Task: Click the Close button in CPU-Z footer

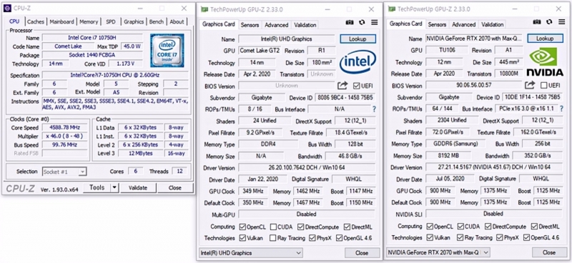Action: [174, 187]
